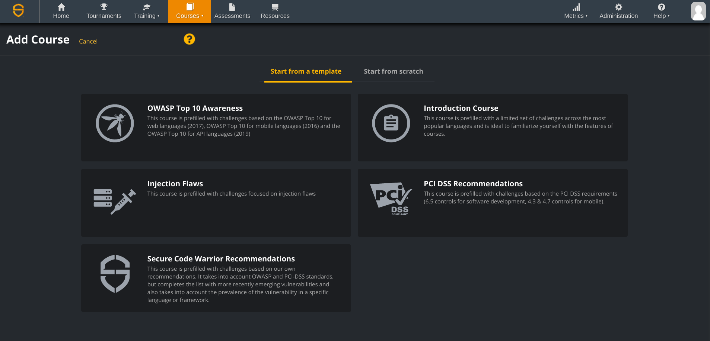Go to the Home menu label

tap(61, 16)
